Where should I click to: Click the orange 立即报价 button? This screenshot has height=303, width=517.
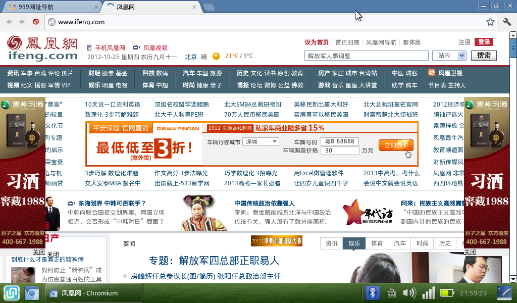(x=396, y=145)
